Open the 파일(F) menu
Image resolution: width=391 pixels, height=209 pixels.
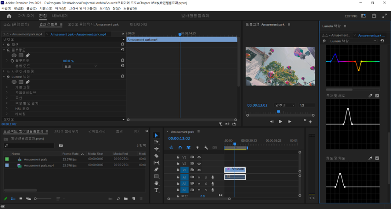tap(6, 8)
